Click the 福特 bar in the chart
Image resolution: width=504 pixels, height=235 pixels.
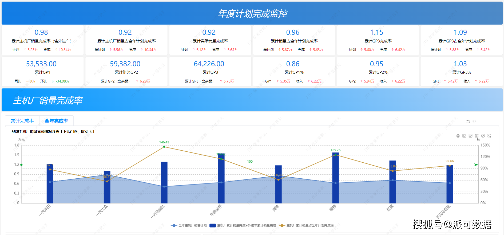click(335, 178)
